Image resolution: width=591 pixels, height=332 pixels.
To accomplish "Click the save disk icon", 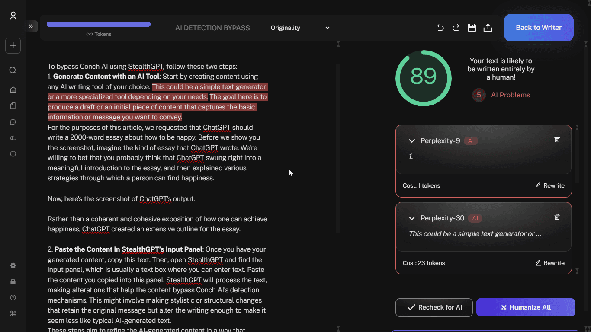I will pos(472,28).
